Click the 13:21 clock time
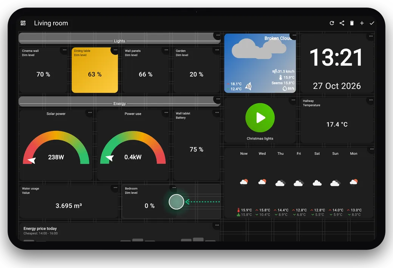 tap(336, 58)
